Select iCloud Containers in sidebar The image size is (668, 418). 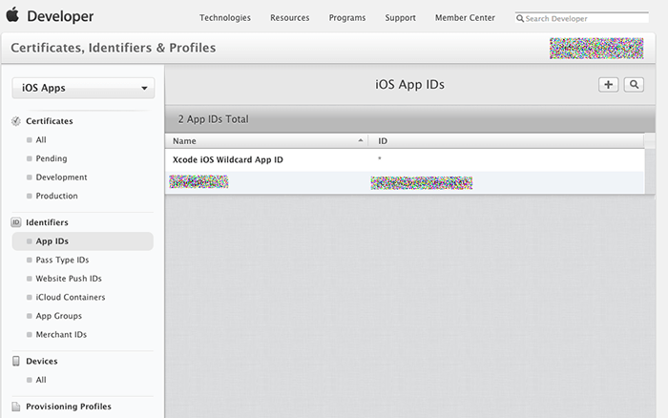tap(71, 297)
